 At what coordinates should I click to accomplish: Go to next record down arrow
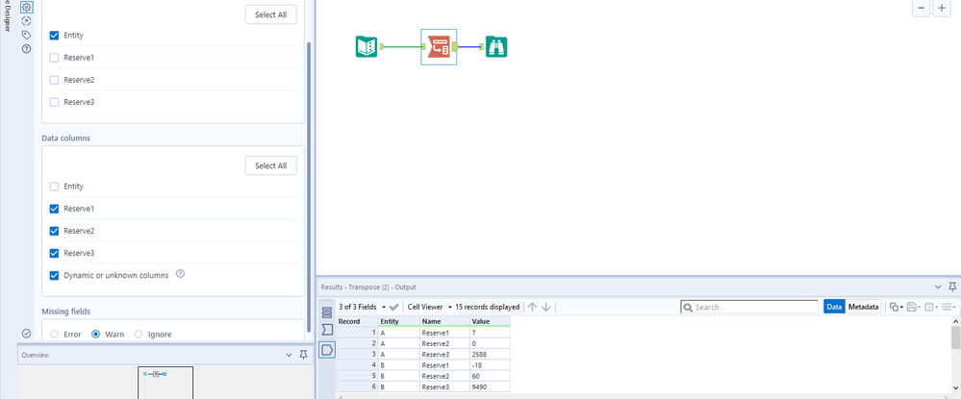tap(546, 307)
